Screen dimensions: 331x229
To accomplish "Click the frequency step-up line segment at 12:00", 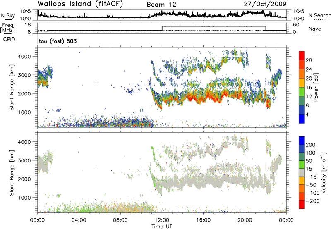I will point(162,28).
